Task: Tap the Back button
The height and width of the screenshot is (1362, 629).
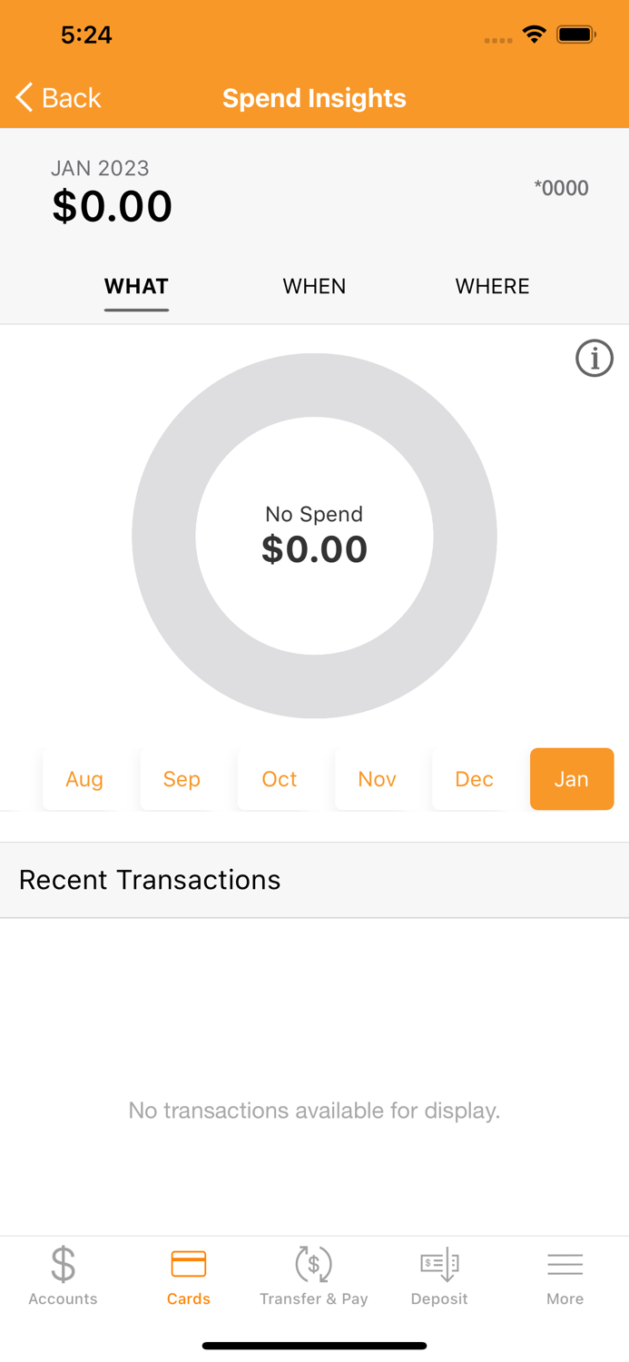Action: (57, 97)
